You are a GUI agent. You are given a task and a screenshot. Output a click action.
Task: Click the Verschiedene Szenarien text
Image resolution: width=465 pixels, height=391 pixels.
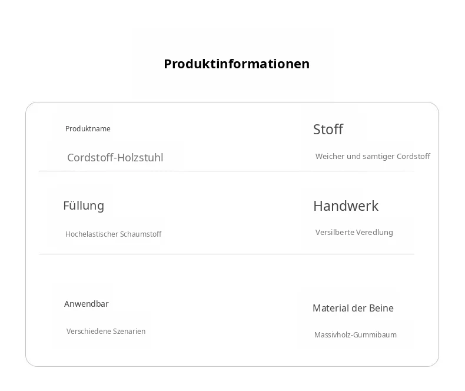point(106,331)
